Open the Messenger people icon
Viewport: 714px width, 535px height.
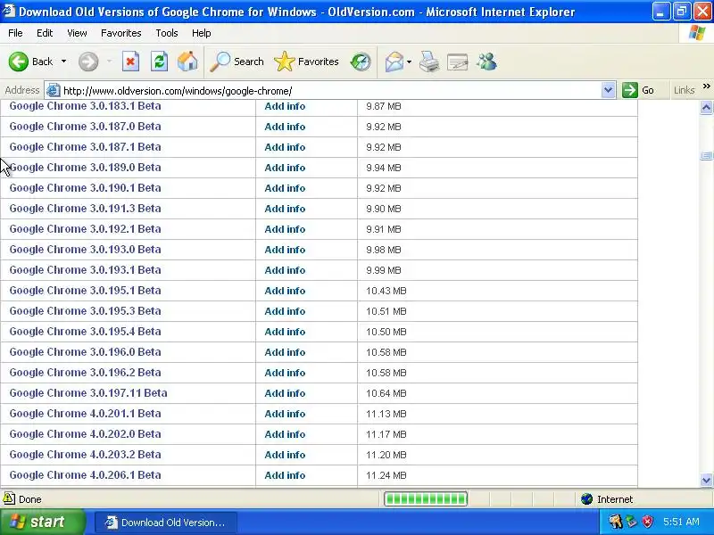click(486, 62)
